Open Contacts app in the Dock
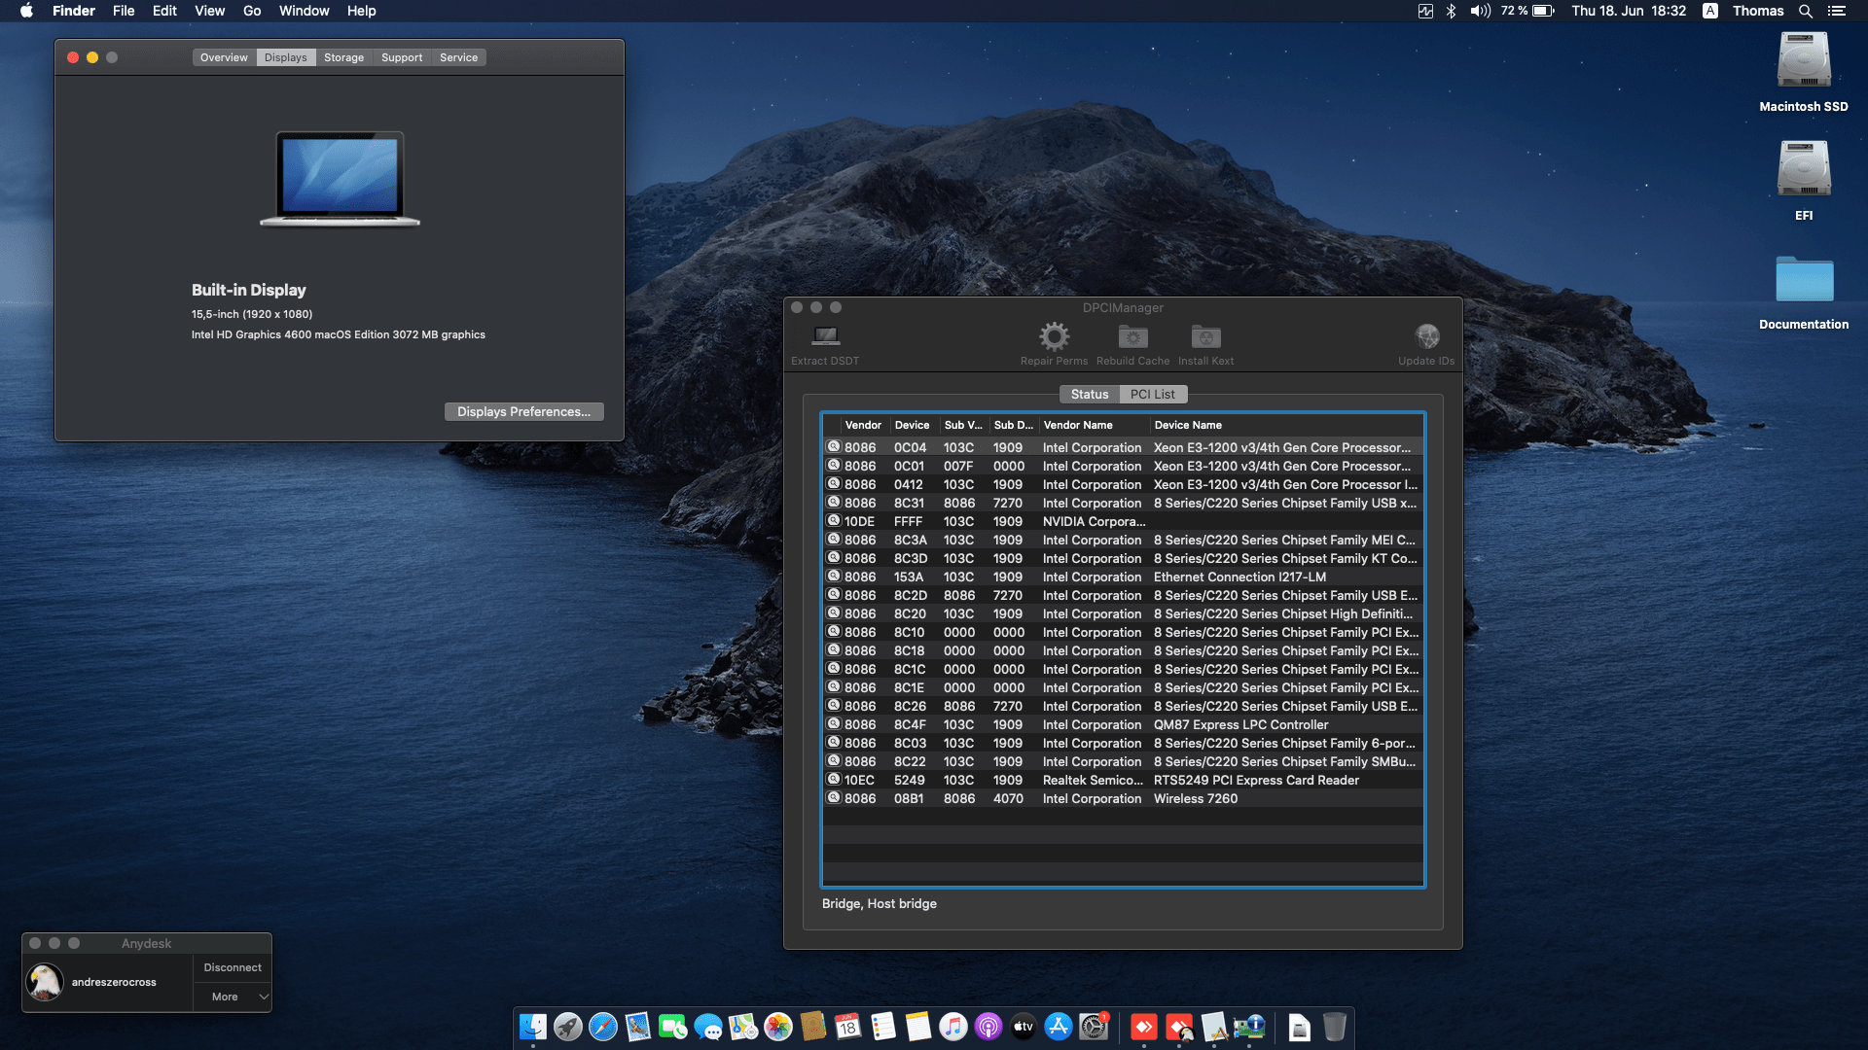The image size is (1868, 1050). [813, 1027]
